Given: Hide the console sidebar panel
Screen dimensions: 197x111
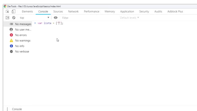Looking at the screenshot, I should click(7, 18).
